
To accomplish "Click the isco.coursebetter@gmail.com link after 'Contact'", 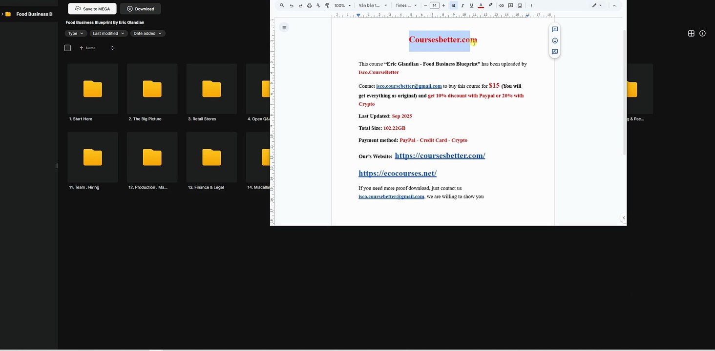I will click(409, 86).
